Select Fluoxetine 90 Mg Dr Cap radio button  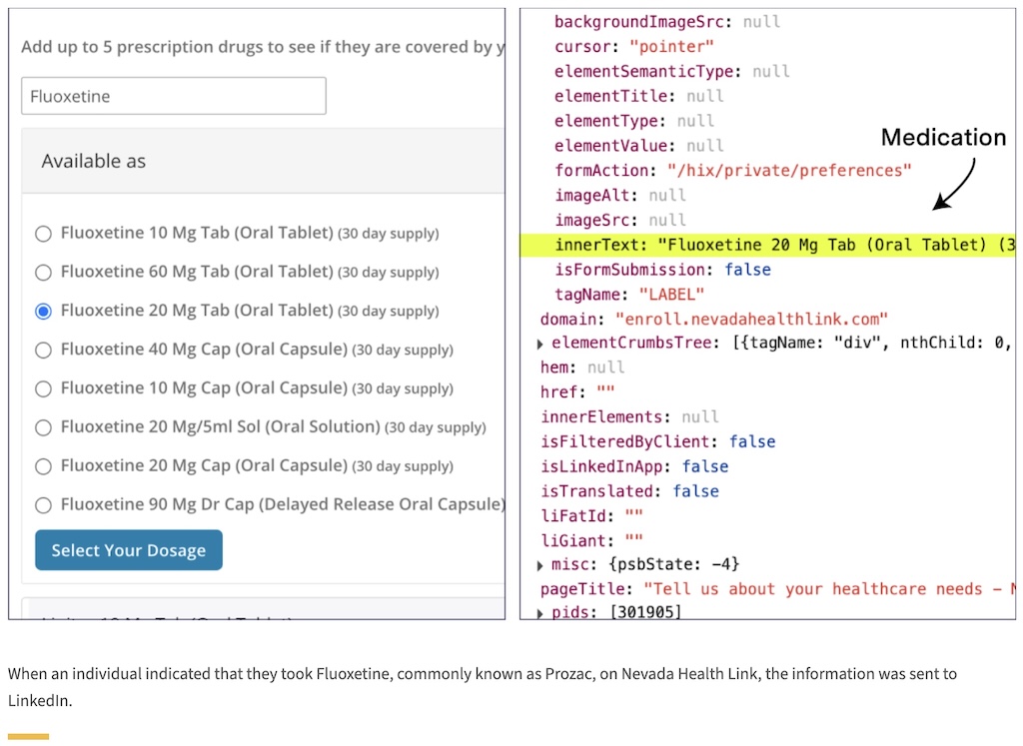tap(43, 505)
